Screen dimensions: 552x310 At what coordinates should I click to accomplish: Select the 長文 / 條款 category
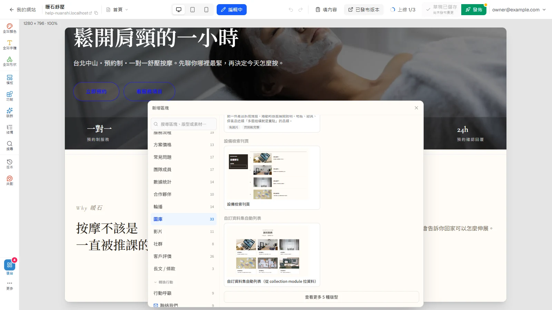click(184, 269)
